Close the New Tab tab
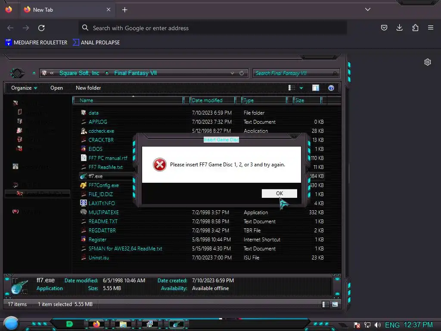Screen dimensions: 441x331 109,9
